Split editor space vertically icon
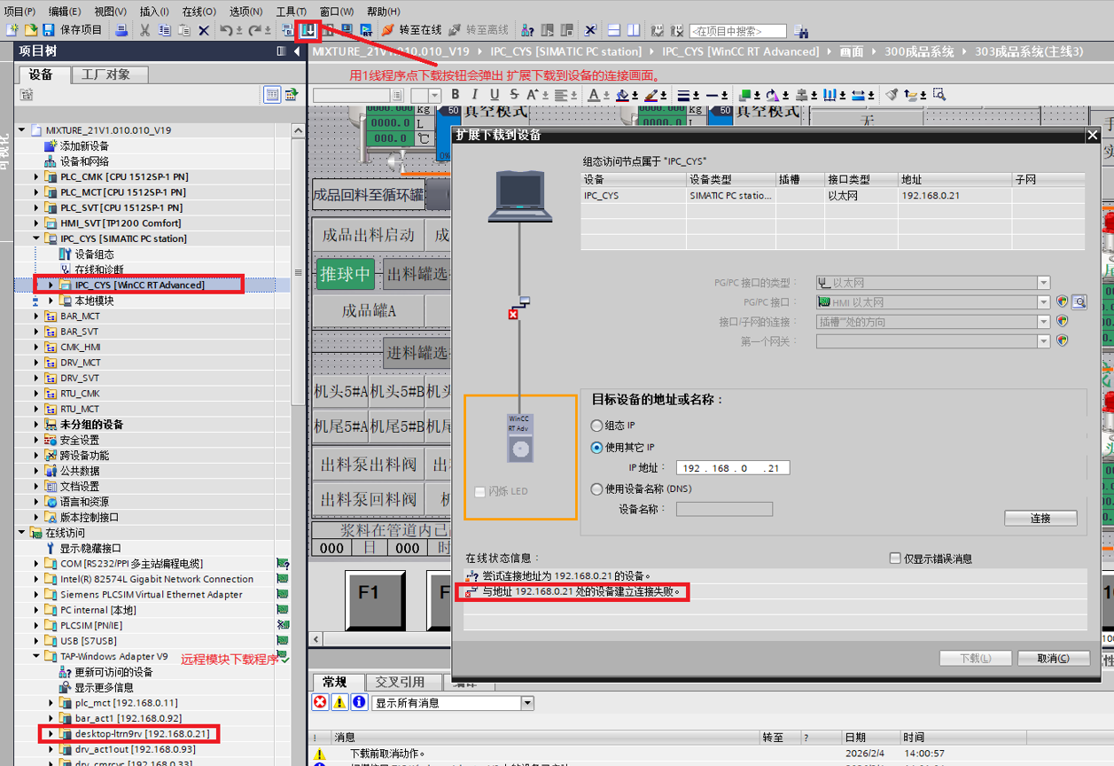This screenshot has width=1114, height=766. coord(633,30)
